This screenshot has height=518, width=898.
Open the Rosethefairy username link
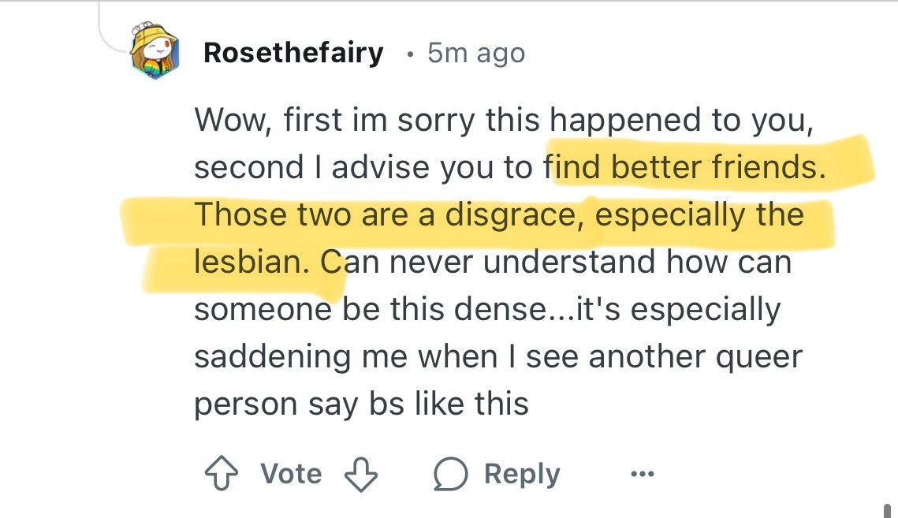click(x=293, y=53)
